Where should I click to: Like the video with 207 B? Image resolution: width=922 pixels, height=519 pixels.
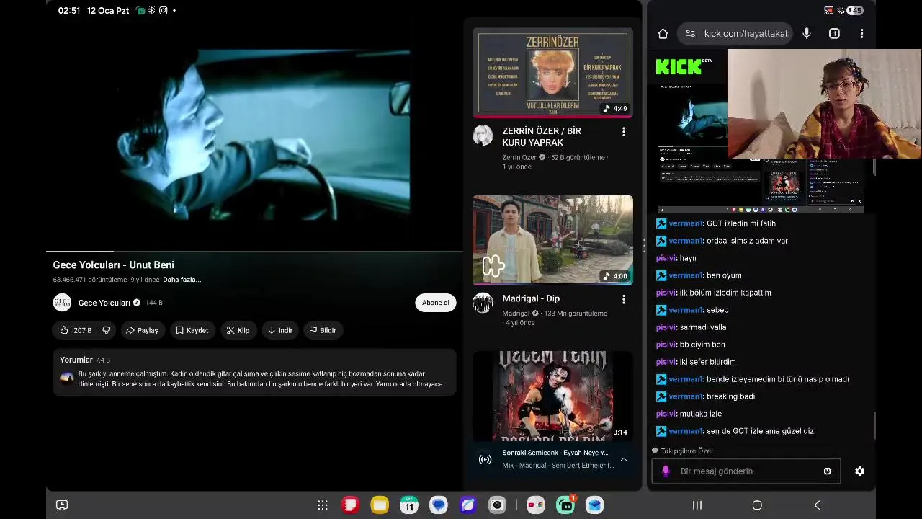76,330
